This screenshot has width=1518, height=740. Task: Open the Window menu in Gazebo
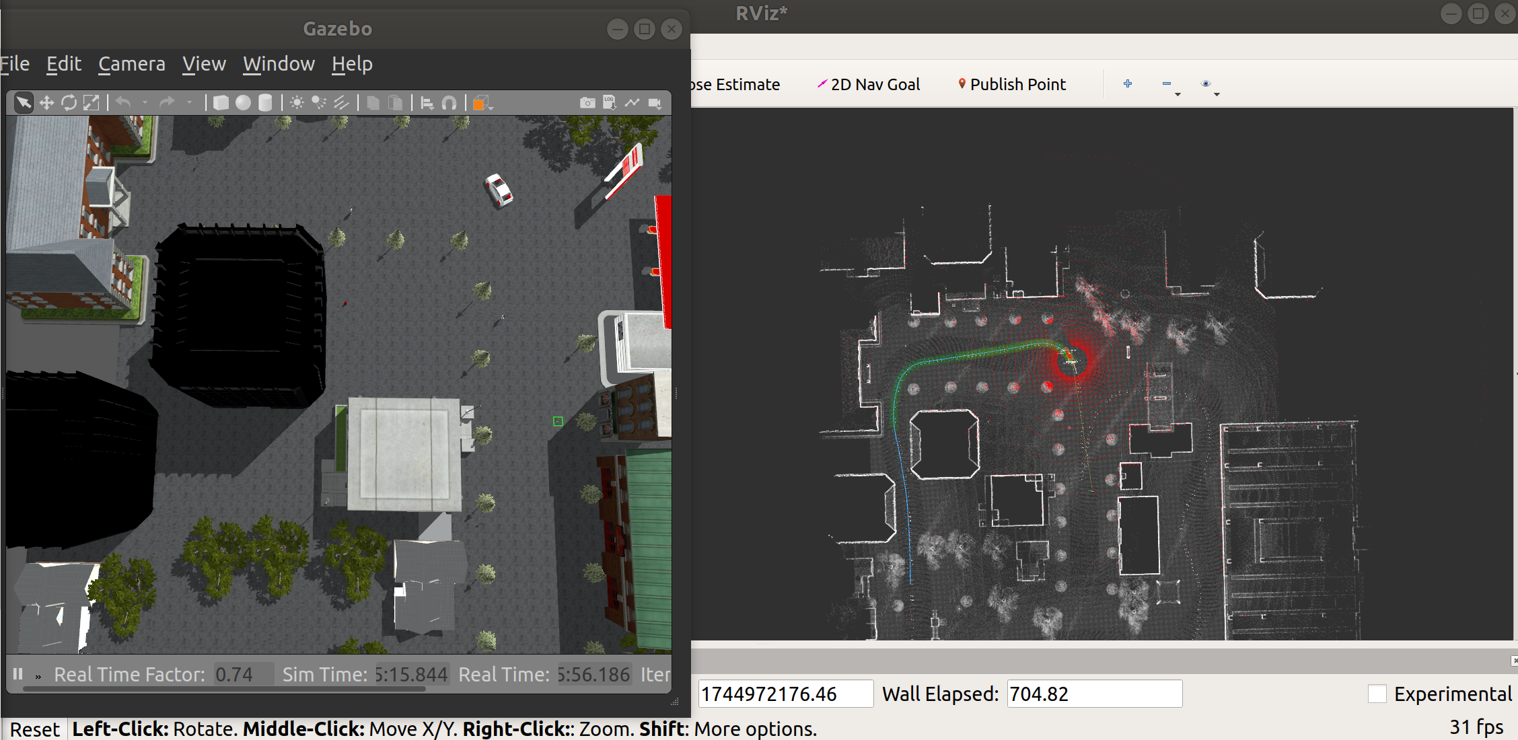click(x=279, y=64)
